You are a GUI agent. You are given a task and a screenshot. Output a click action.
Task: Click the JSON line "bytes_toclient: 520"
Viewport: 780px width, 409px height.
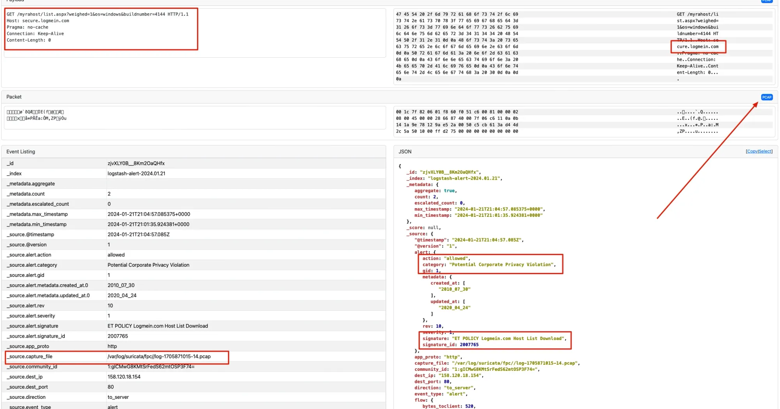tap(449, 406)
